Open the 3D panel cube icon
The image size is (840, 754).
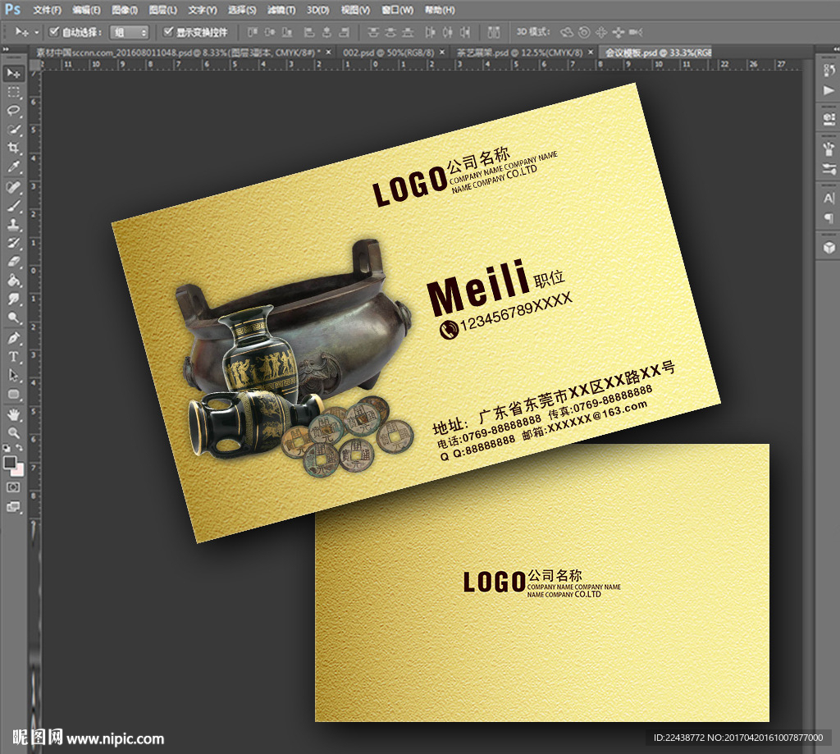pos(829,248)
